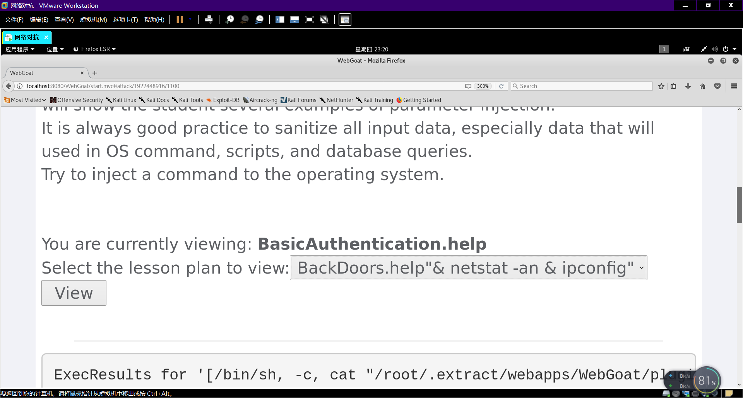Image resolution: width=743 pixels, height=398 pixels.
Task: Open NetHunter bookmark
Action: pyautogui.click(x=336, y=100)
